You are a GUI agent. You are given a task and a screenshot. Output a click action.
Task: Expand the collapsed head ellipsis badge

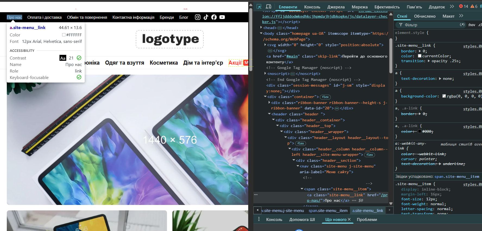(x=280, y=28)
